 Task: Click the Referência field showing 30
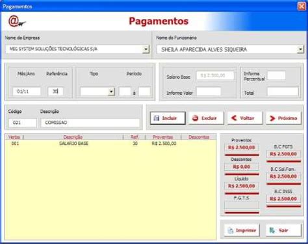tap(56, 91)
